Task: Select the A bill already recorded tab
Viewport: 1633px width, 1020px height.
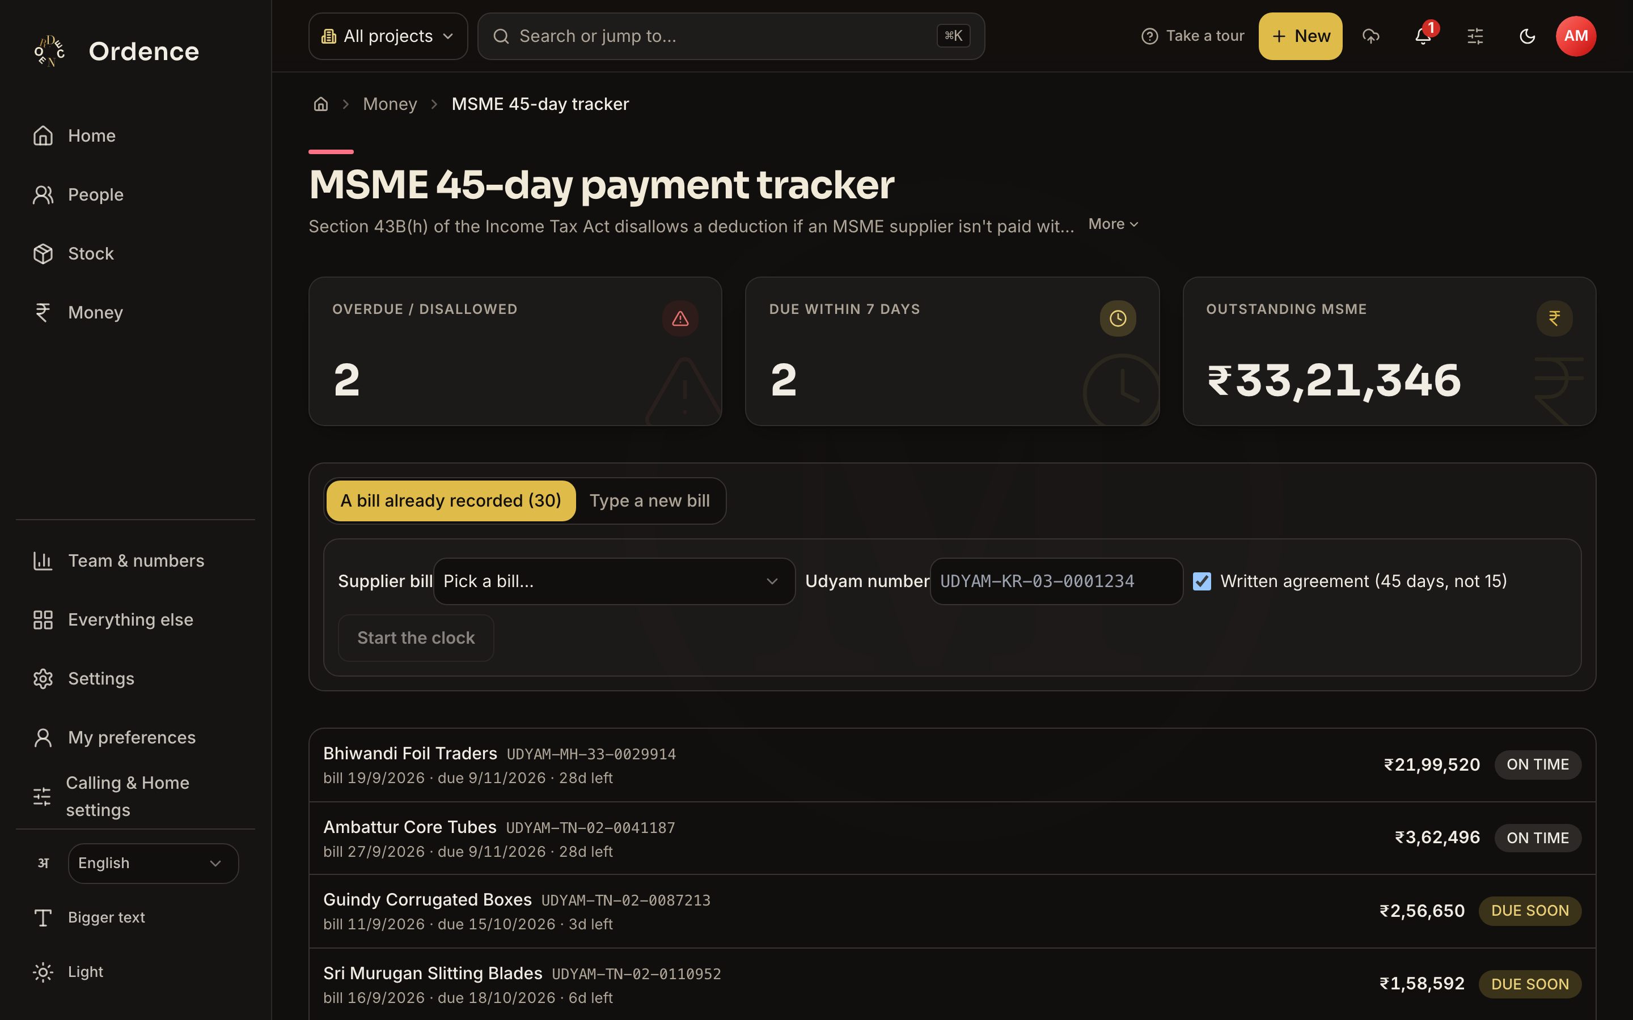Action: (x=451, y=500)
